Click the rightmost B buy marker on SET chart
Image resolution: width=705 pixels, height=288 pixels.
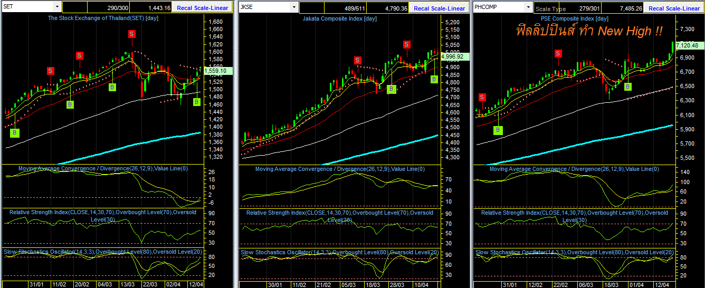tap(197, 102)
